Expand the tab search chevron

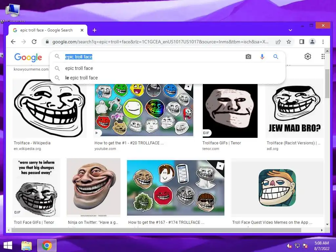point(290,30)
